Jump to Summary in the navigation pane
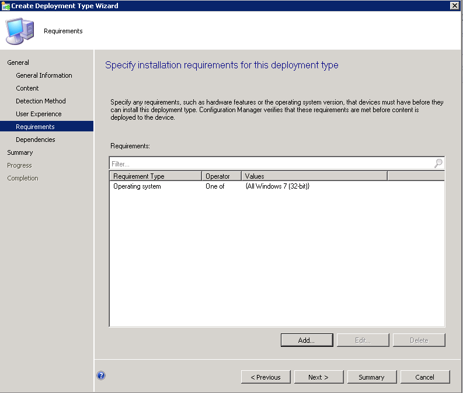The image size is (463, 393). (x=20, y=152)
